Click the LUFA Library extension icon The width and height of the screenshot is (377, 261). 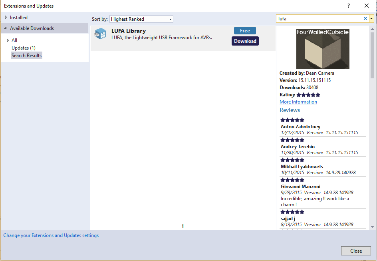[100, 34]
